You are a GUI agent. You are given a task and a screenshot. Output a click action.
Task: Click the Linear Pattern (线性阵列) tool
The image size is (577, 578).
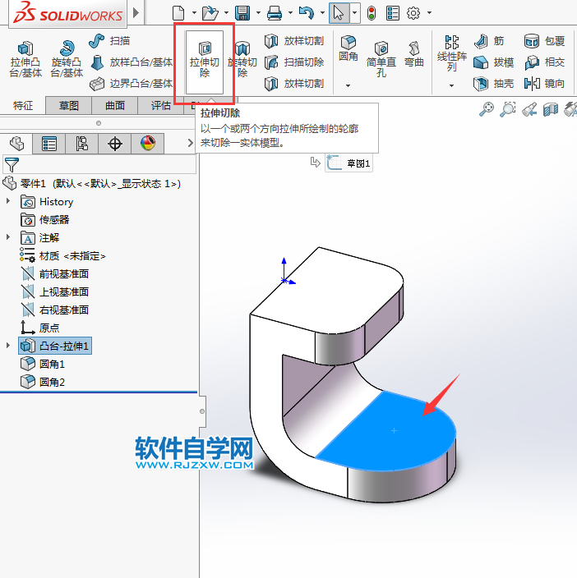[x=452, y=53]
